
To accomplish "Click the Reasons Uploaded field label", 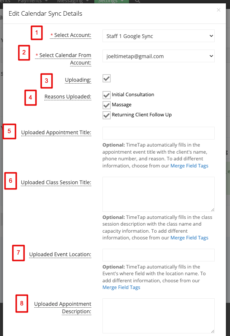I will (68, 97).
